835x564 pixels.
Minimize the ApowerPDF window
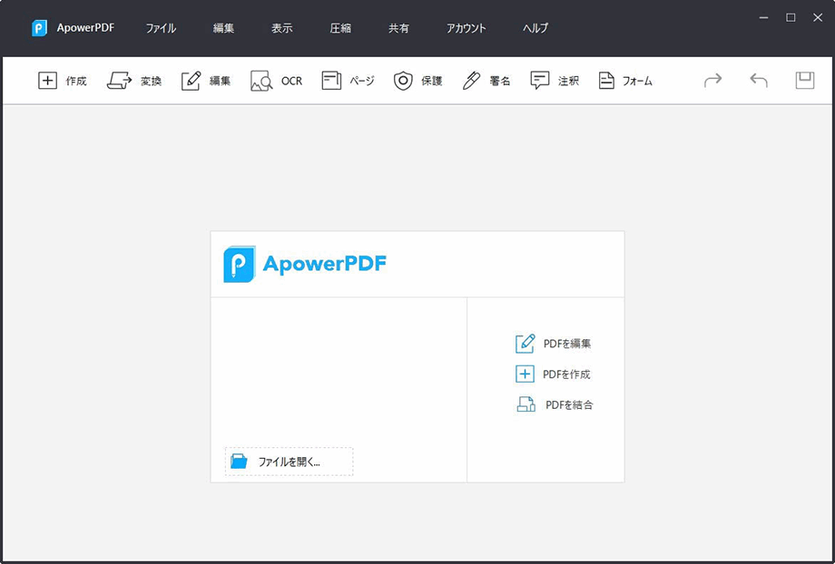click(763, 17)
